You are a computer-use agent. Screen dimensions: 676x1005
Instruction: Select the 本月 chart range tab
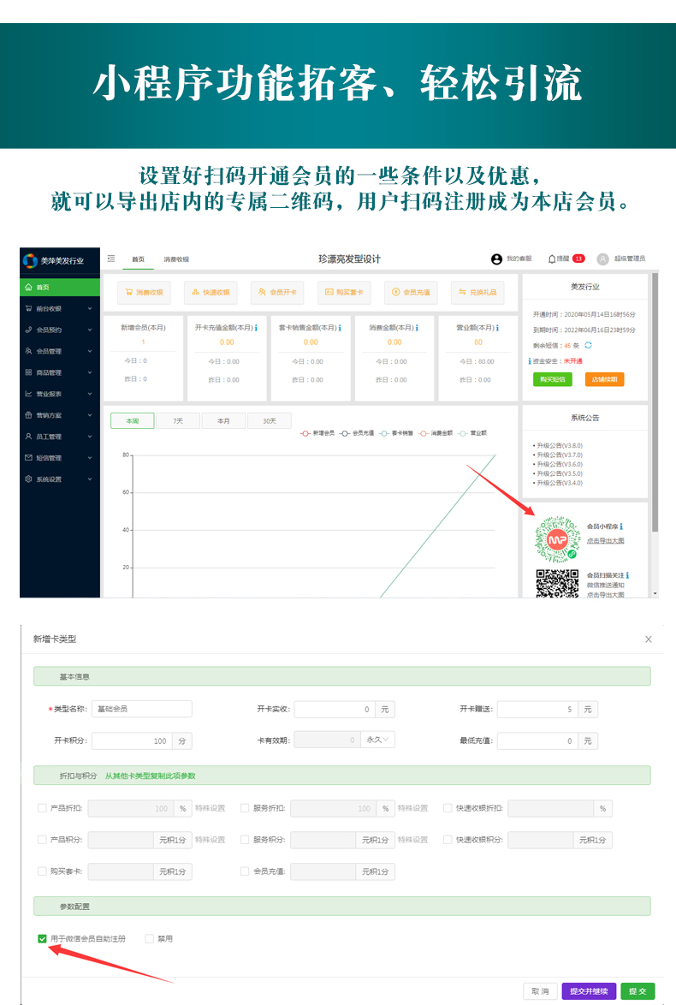tap(223, 421)
